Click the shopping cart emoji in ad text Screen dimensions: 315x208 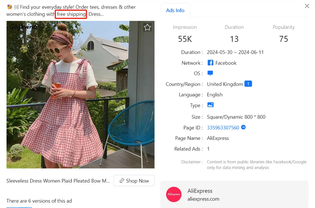[16, 7]
